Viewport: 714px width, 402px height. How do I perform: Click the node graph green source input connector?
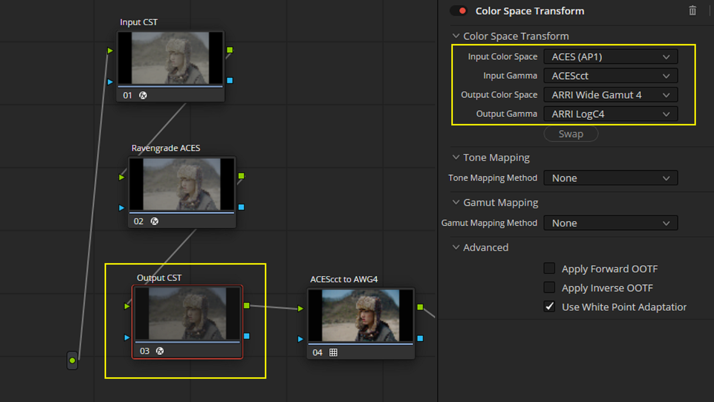(x=72, y=361)
